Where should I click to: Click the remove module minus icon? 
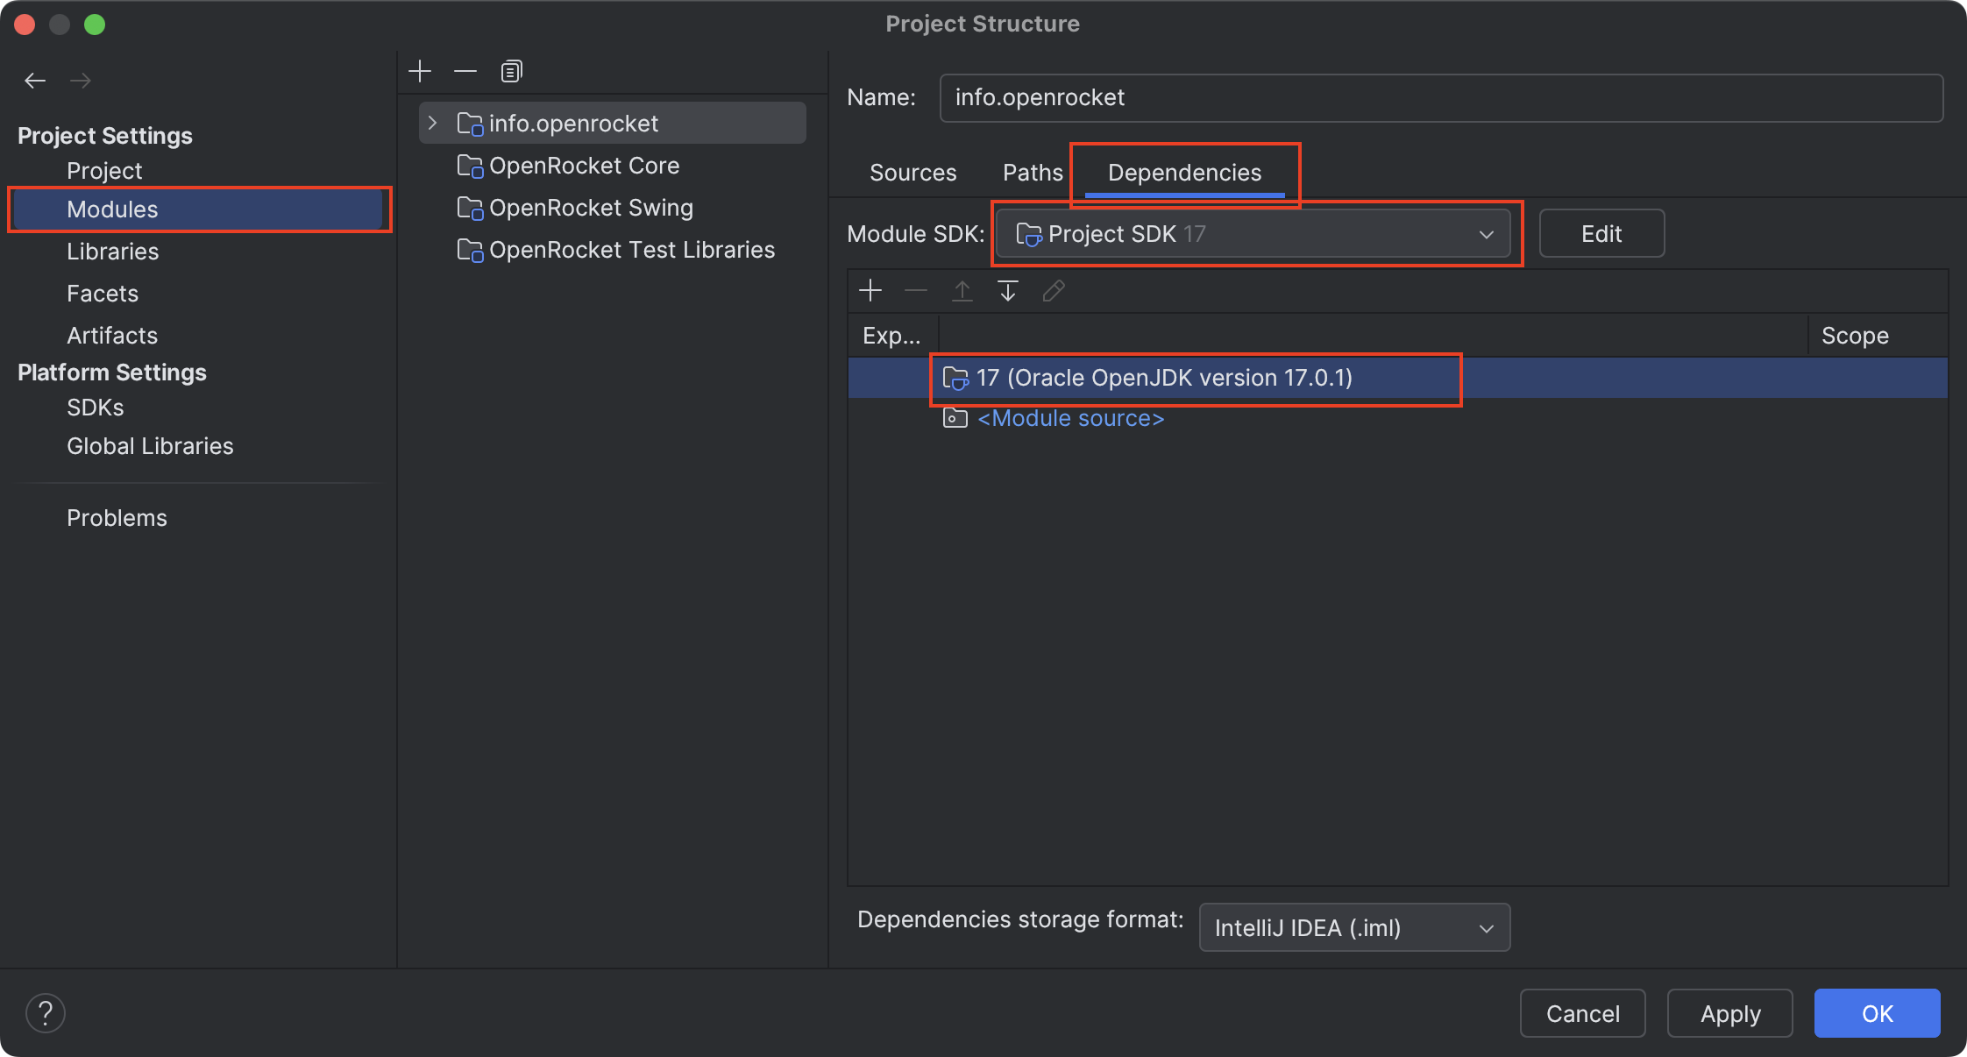click(x=465, y=71)
